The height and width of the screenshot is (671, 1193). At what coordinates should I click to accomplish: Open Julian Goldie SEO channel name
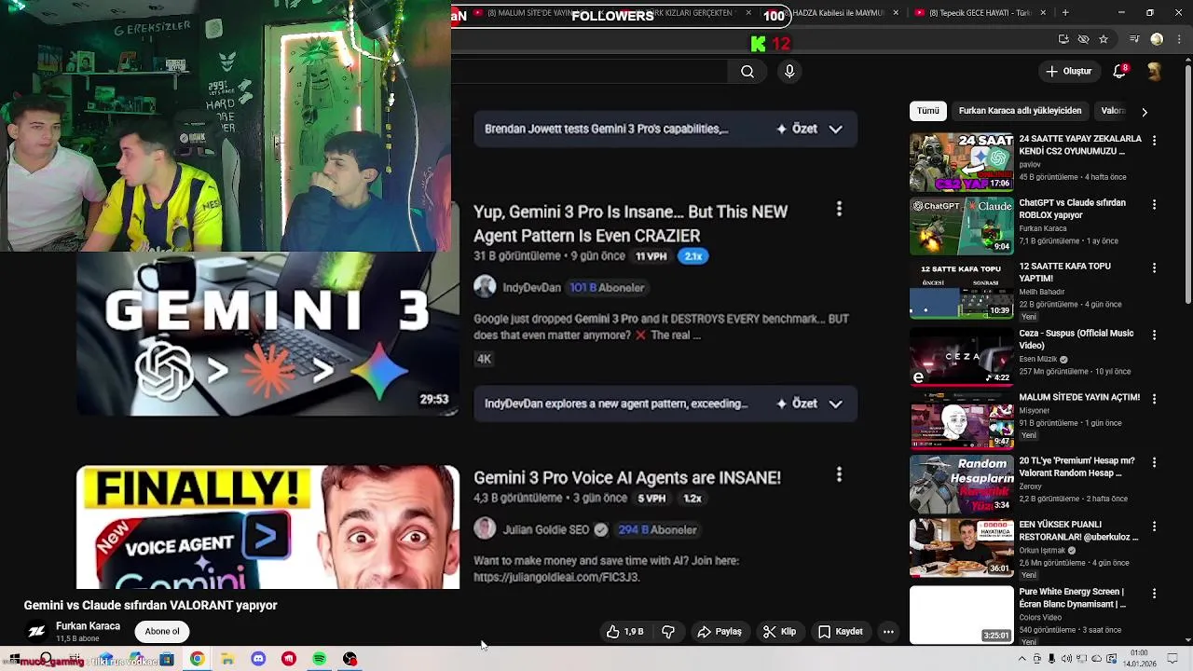pos(546,530)
